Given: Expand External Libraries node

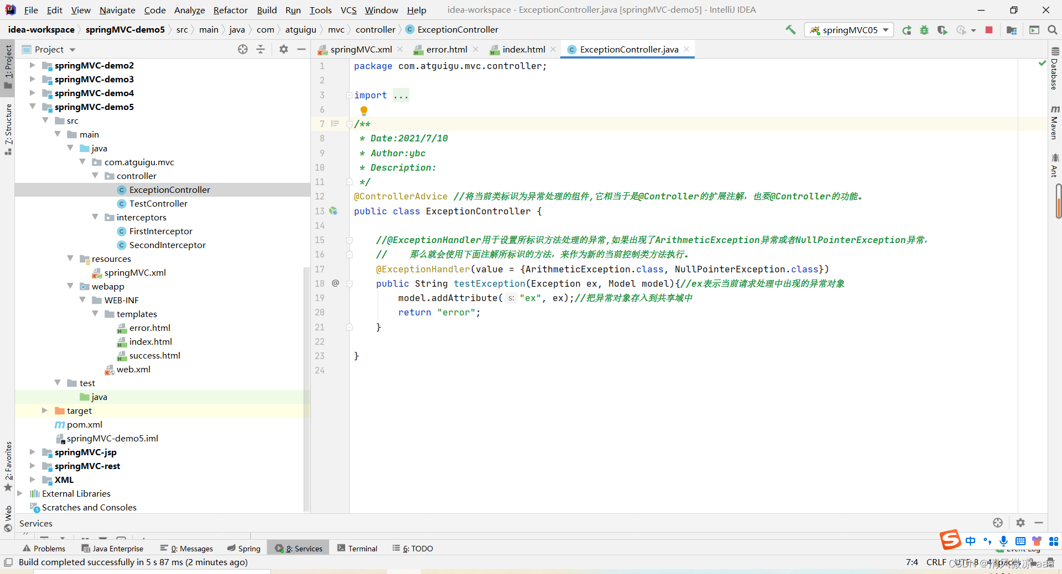Looking at the screenshot, I should [20, 493].
